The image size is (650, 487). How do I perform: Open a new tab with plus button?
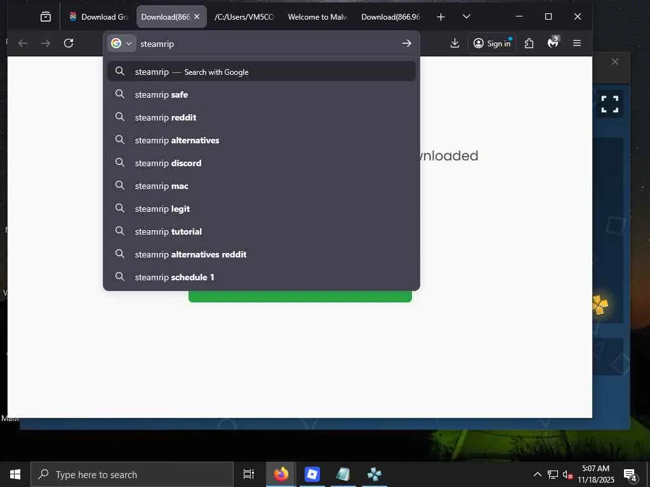tap(441, 17)
